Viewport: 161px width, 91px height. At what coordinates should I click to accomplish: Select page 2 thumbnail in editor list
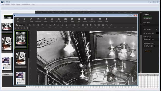coord(21,58)
